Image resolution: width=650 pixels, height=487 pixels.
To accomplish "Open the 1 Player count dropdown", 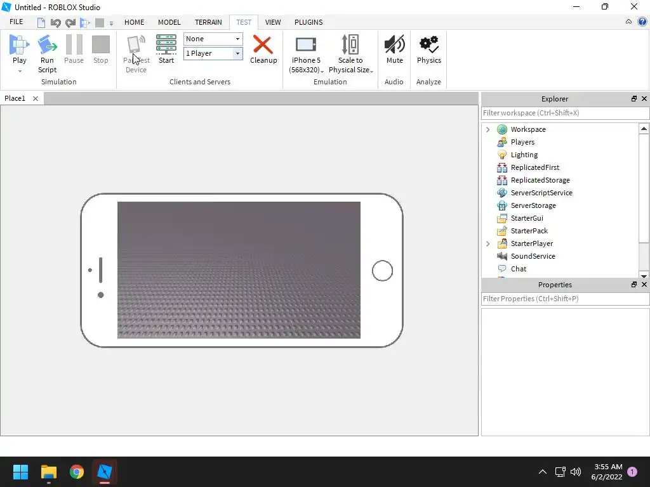I will point(213,53).
